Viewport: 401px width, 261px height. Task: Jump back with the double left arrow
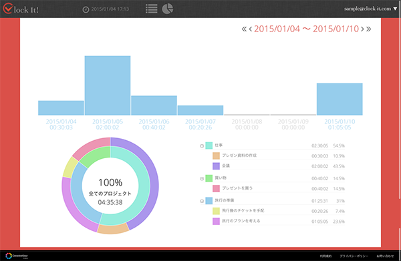click(244, 29)
